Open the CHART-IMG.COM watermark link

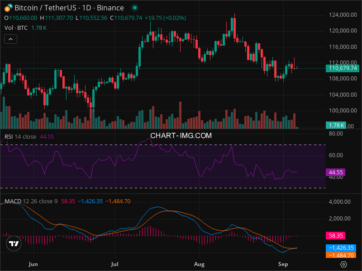coord(181,135)
